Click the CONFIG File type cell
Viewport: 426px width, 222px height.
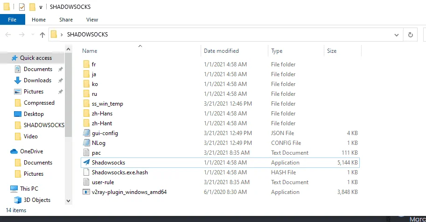pos(286,143)
